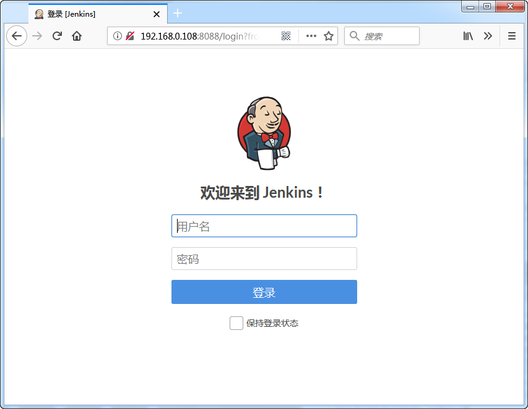Focus the 密码 password field
Screen dimensions: 528x409
coord(264,258)
